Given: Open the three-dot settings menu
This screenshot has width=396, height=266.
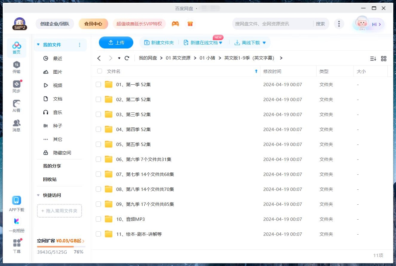Looking at the screenshot, I should 339,23.
